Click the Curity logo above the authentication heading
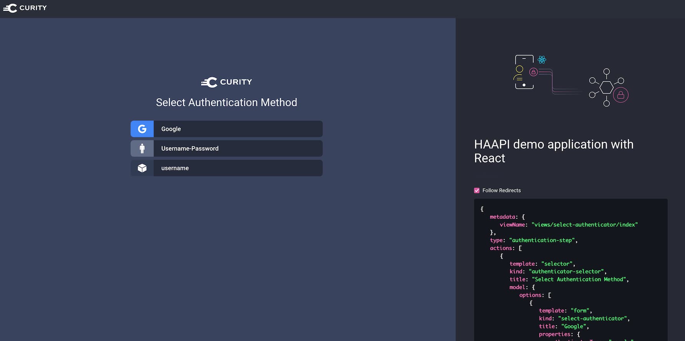This screenshot has width=685, height=341. [227, 82]
